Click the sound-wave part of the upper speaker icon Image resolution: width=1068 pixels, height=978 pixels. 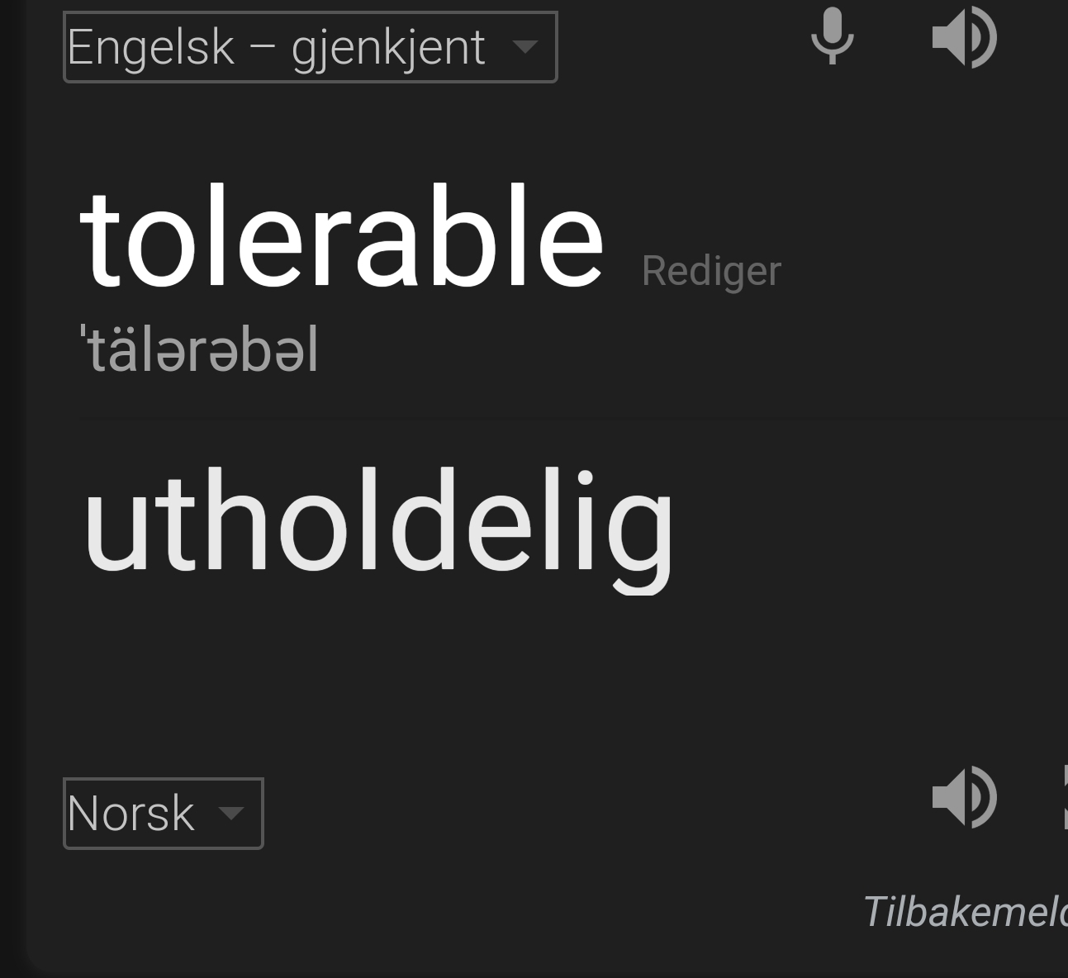[x=983, y=37]
